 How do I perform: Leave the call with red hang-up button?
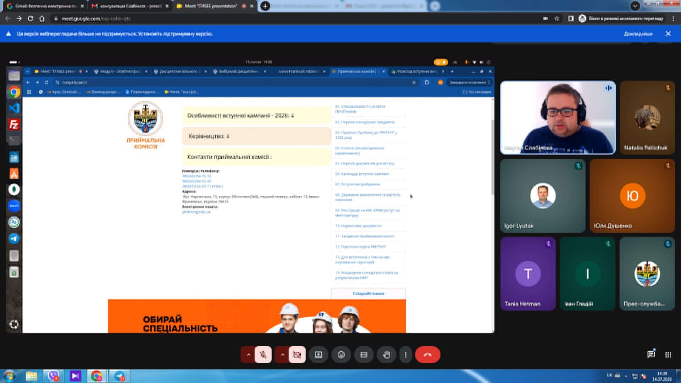pos(428,355)
